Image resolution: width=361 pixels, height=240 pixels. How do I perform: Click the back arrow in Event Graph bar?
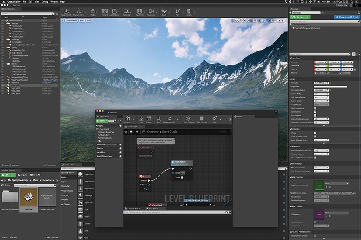(x=131, y=132)
